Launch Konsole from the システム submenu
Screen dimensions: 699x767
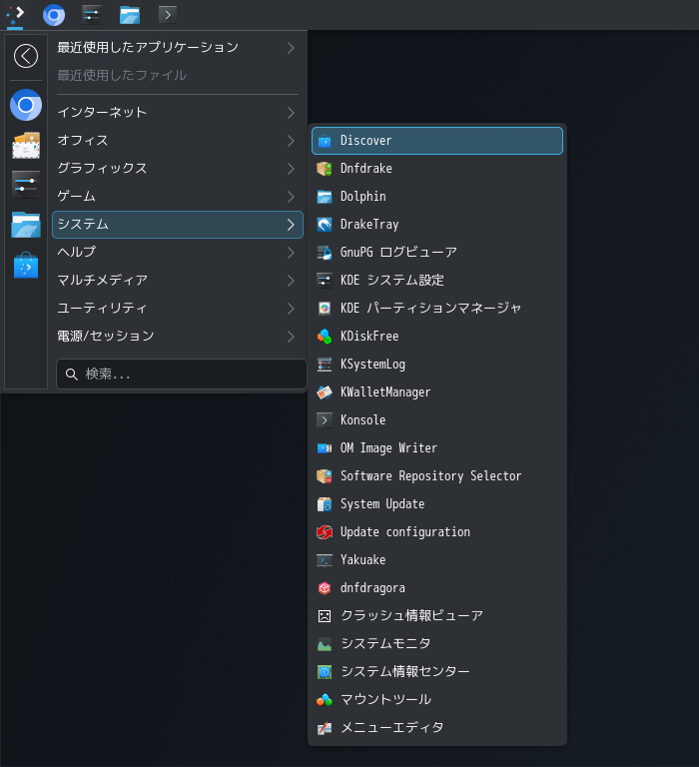[x=437, y=420]
